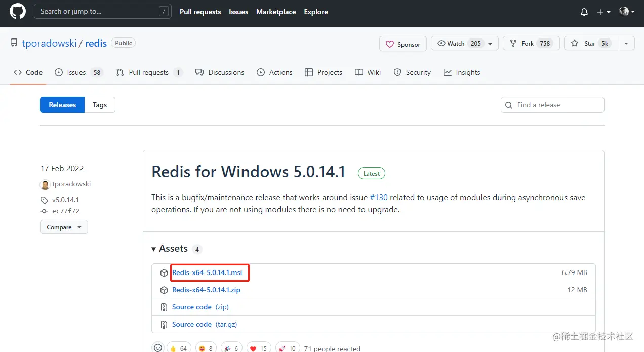Open the Compare dropdown
The image size is (644, 352).
pos(64,227)
